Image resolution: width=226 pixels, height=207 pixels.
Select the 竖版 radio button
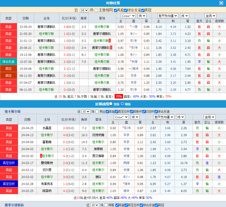[111, 103]
